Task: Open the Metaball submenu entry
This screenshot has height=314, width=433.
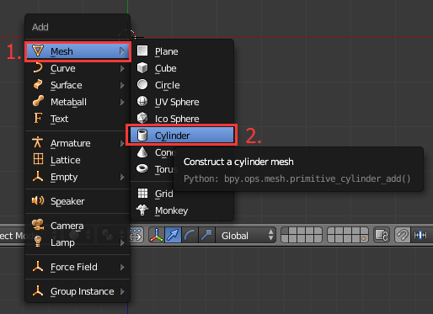Action: click(x=78, y=102)
